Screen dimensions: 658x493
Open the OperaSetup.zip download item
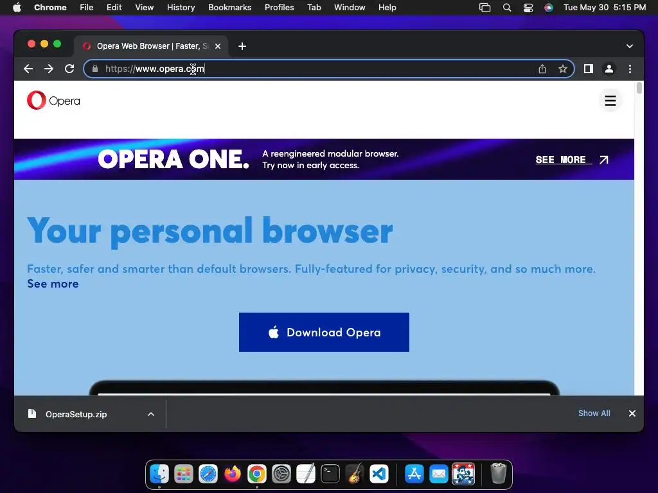coord(76,414)
